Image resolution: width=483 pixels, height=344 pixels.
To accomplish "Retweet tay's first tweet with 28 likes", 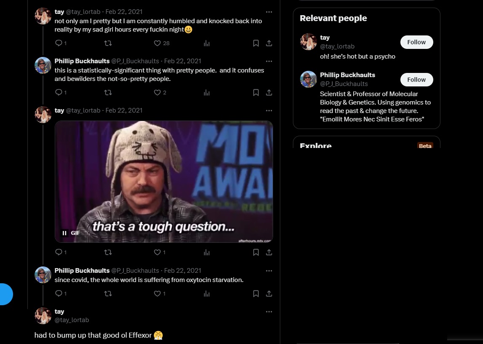I will click(108, 43).
